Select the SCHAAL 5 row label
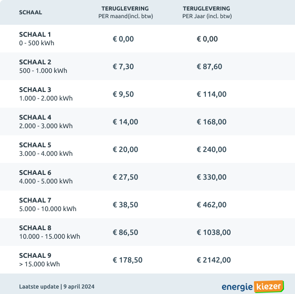 (46, 149)
